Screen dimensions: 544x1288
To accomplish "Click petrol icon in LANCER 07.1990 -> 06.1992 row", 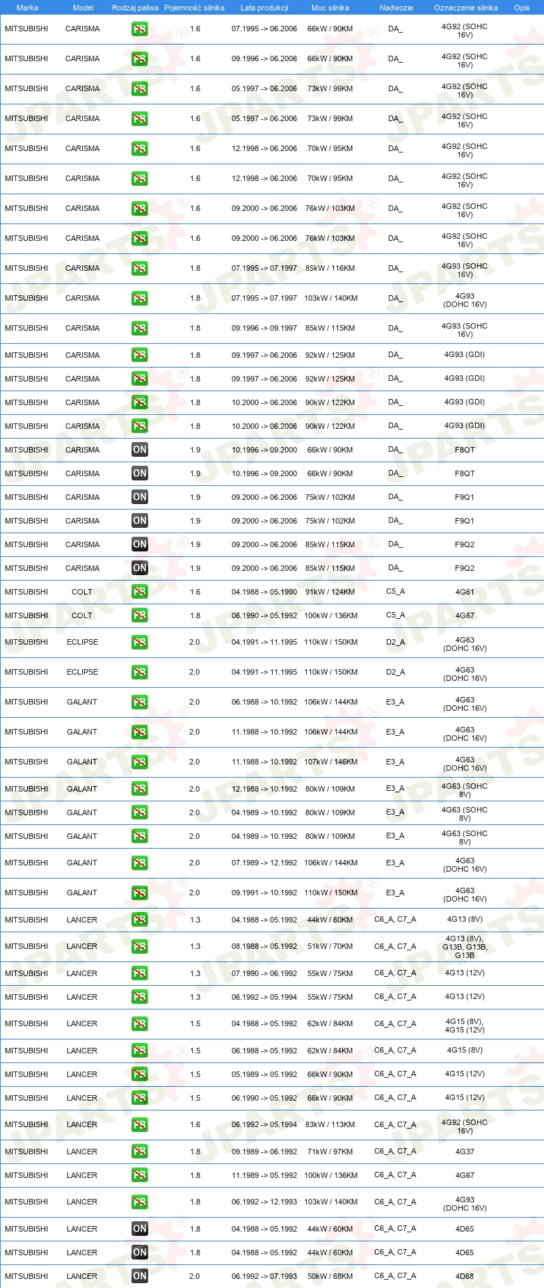I will coord(139,973).
